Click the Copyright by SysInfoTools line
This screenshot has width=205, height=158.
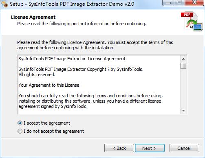tap(81, 69)
